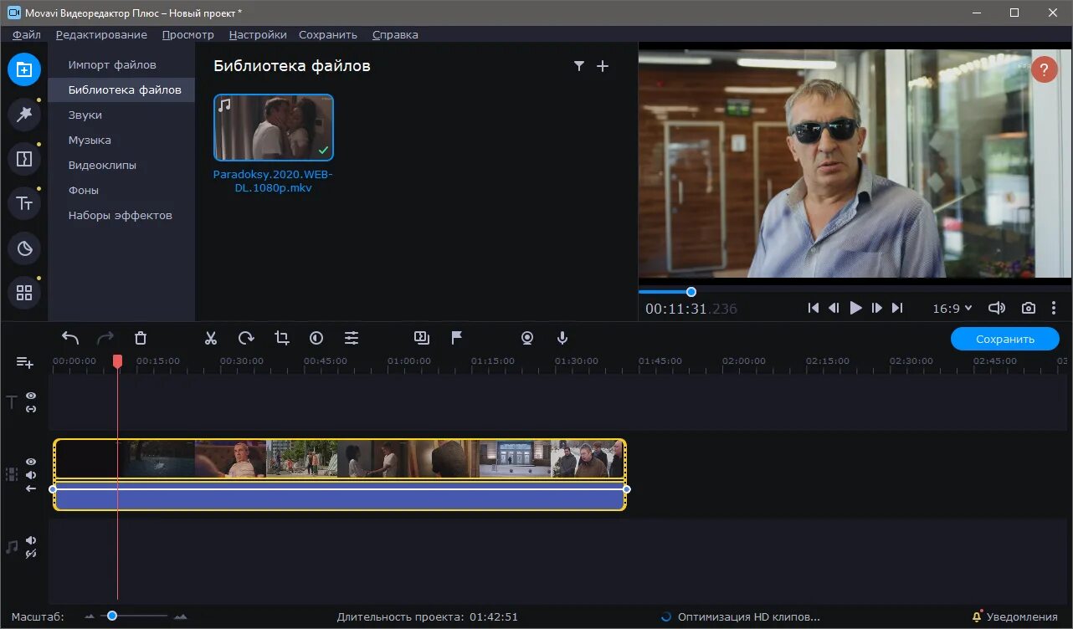Jump to the next clip
Image resolution: width=1073 pixels, height=629 pixels.
pos(897,308)
